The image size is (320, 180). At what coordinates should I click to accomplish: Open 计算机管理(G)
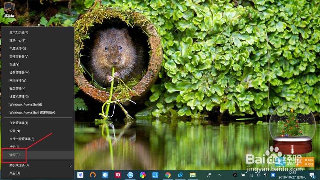click(x=38, y=97)
